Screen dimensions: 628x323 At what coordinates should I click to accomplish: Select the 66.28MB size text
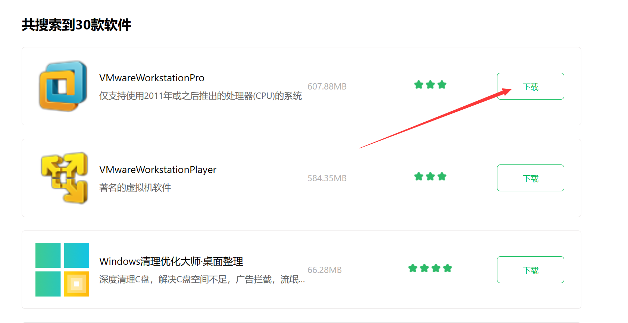click(325, 270)
